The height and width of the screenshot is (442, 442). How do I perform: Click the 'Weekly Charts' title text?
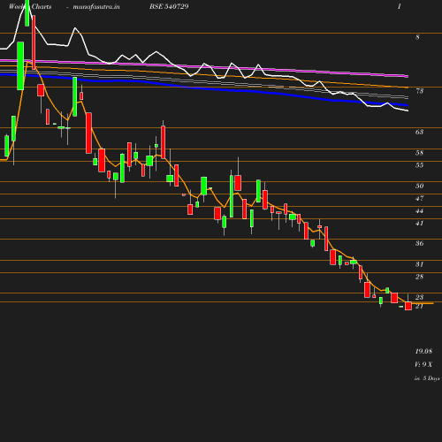(x=30, y=6)
